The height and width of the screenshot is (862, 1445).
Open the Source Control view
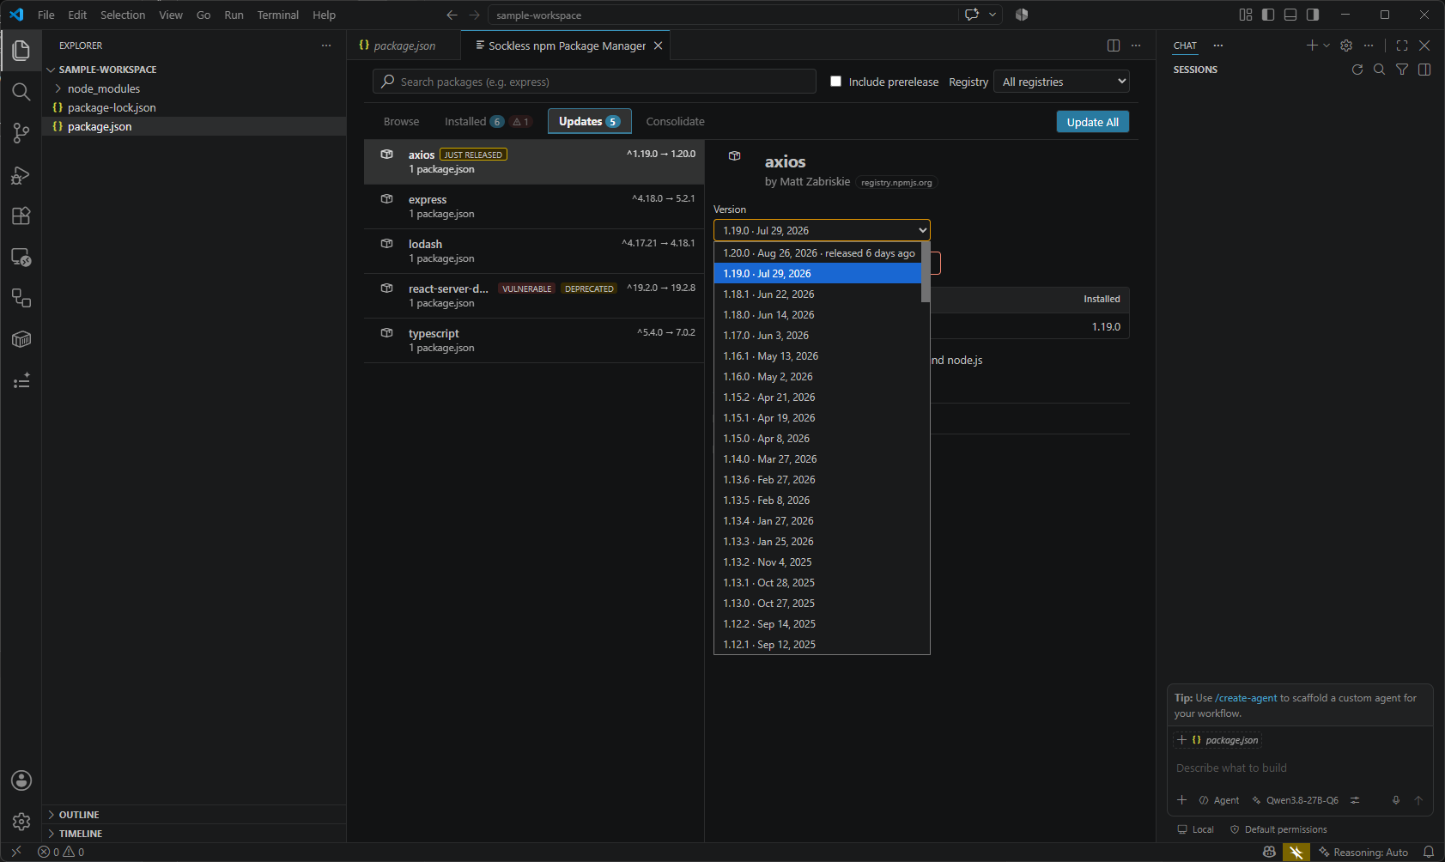pos(21,133)
